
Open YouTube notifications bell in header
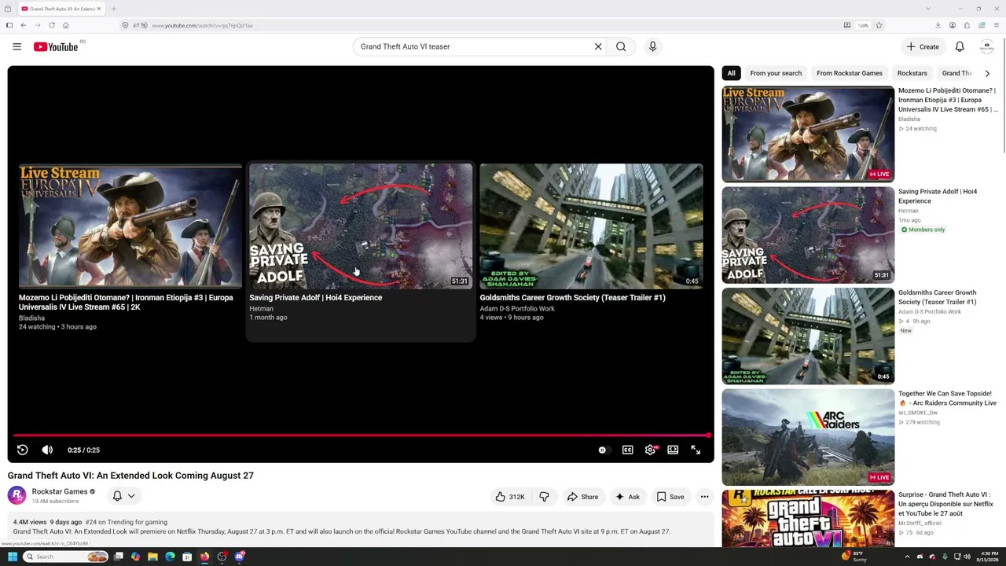coord(960,46)
